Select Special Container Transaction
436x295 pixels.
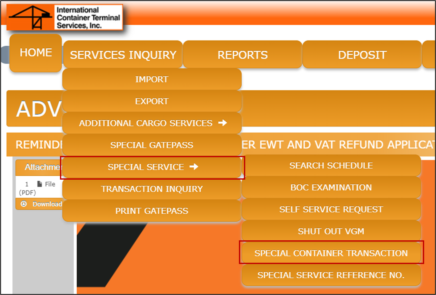click(331, 253)
